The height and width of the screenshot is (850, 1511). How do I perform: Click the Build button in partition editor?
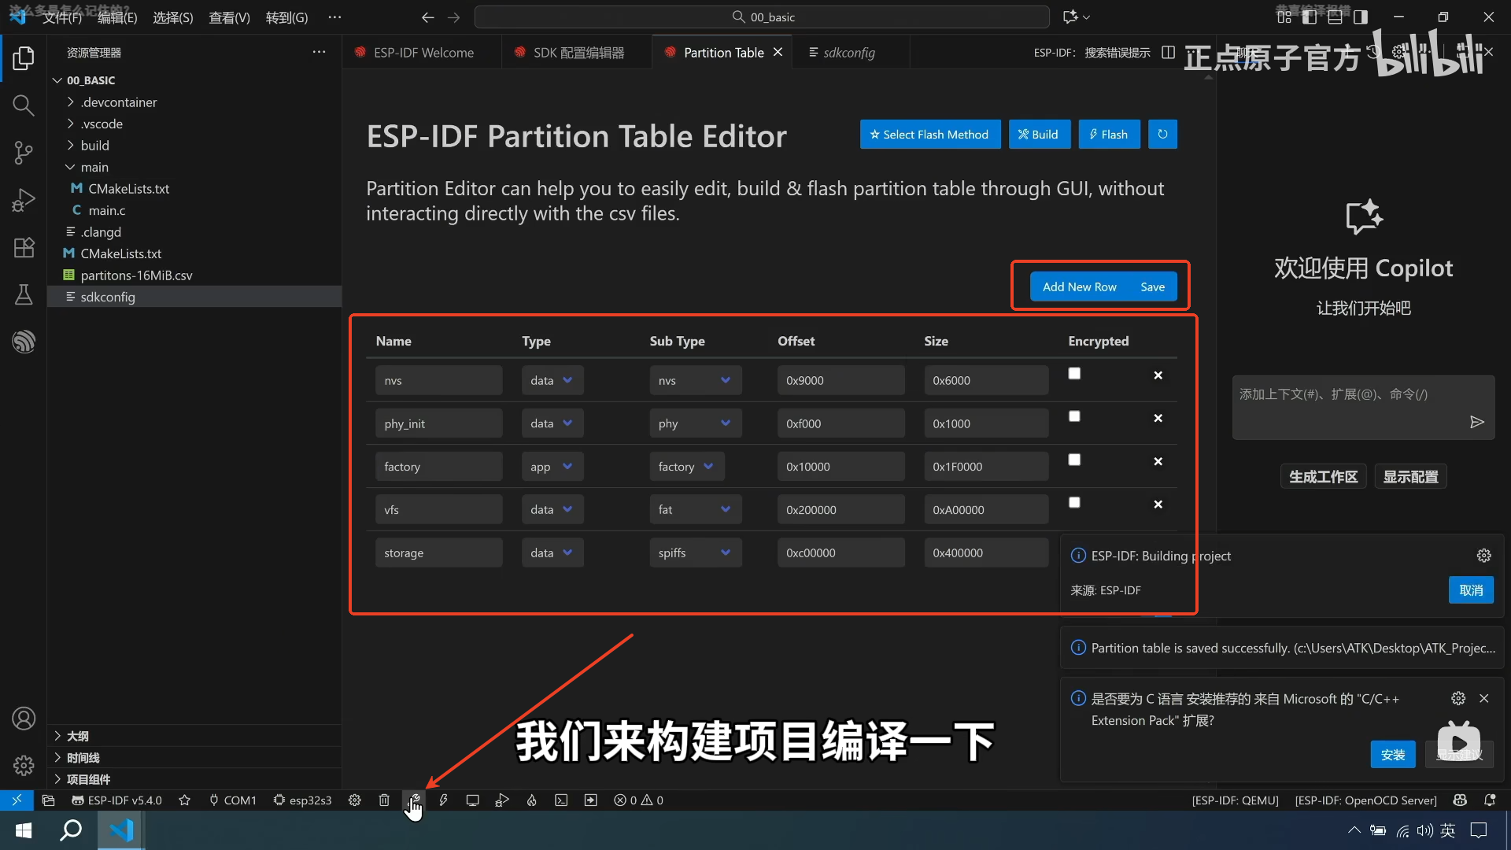1038,135
